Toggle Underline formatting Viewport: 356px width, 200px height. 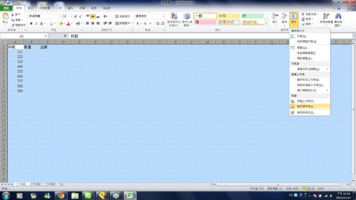pyautogui.click(x=41, y=23)
